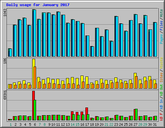
Task: Click day 17 on the x-axis
Action: (x=87, y=124)
